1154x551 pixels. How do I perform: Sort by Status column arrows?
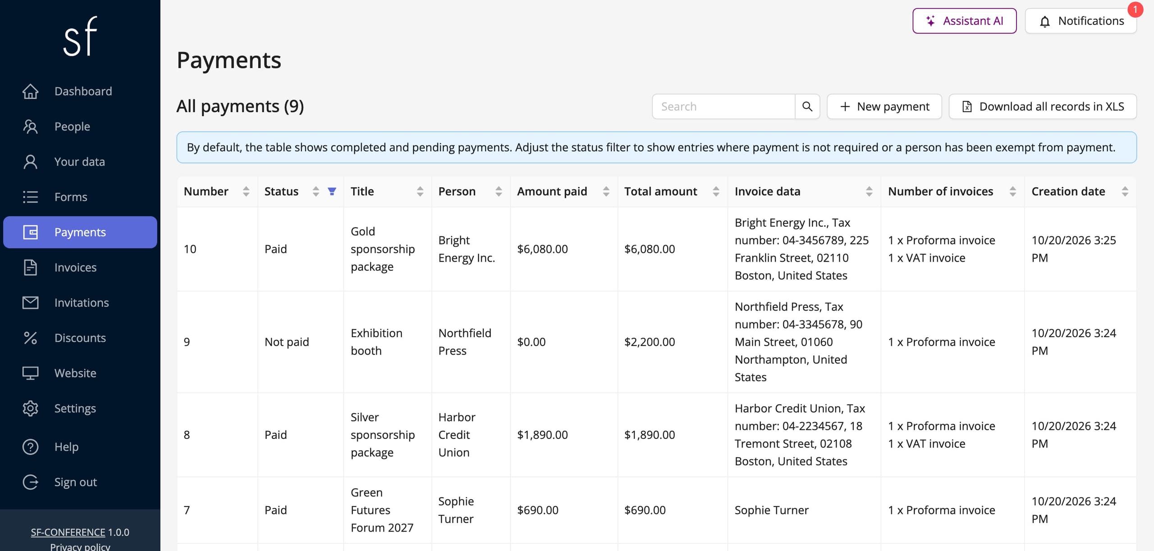coord(316,191)
